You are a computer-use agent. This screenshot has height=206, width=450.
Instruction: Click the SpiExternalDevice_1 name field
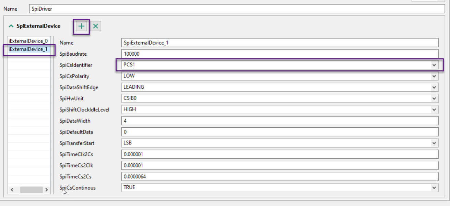pos(280,43)
